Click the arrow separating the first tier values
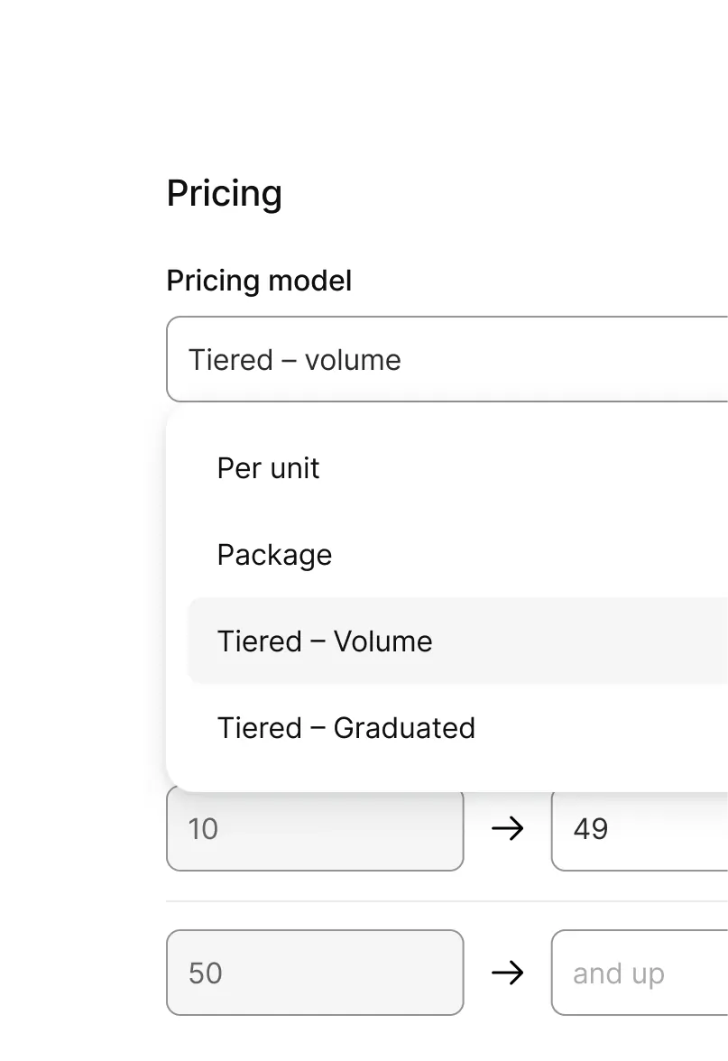The image size is (728, 1061). [x=508, y=828]
